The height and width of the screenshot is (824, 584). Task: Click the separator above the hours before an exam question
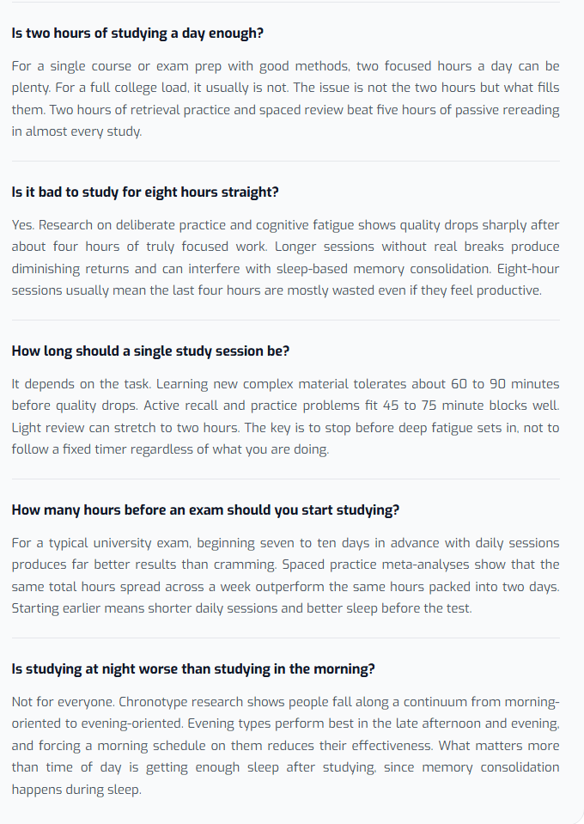pos(286,479)
